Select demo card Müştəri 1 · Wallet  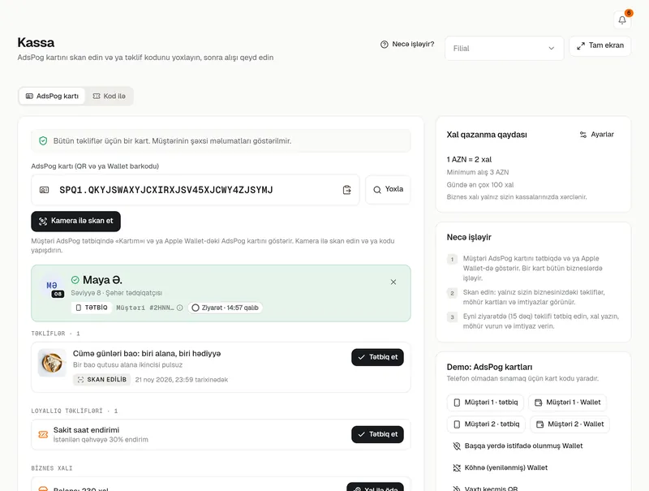[567, 403]
